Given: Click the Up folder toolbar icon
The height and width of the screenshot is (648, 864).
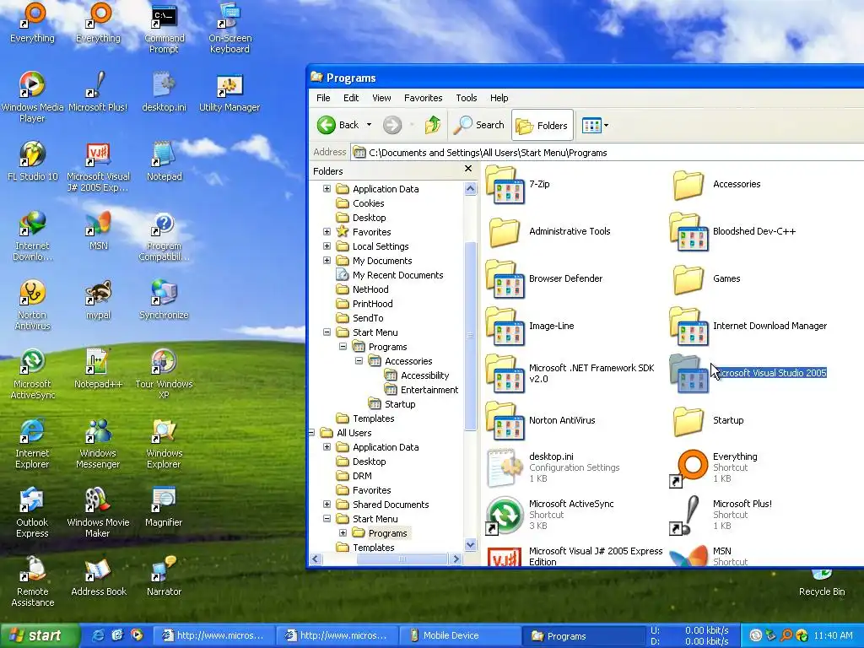Looking at the screenshot, I should tap(433, 125).
